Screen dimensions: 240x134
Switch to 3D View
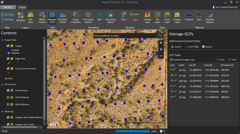[7, 19]
